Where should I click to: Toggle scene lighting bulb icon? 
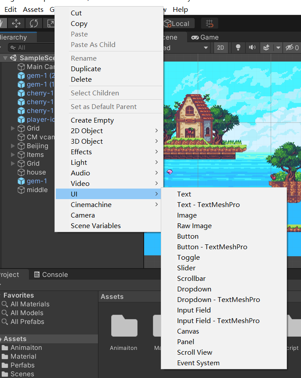[238, 47]
